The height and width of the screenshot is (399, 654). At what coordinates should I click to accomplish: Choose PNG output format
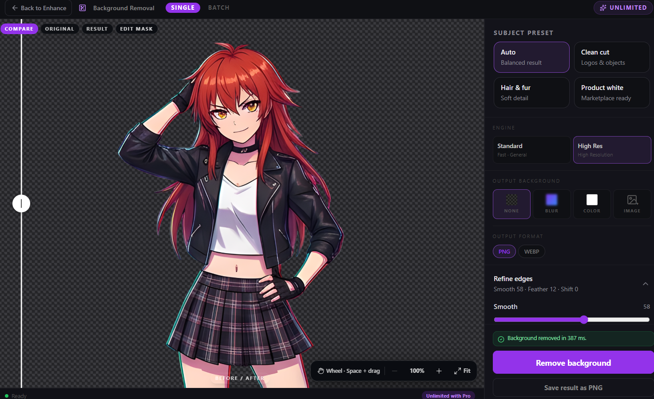click(504, 251)
